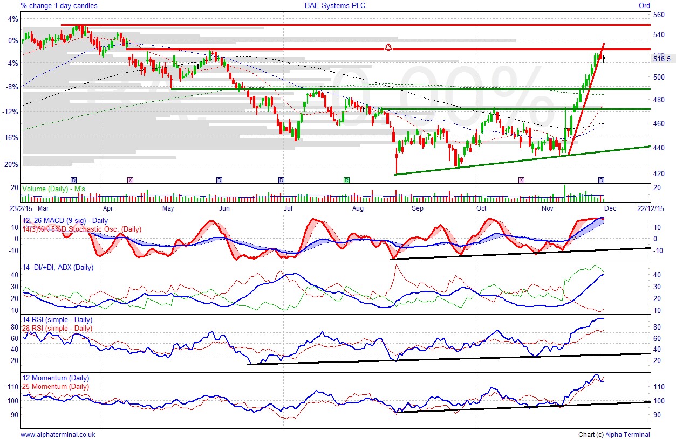Screen dimensions: 676x439
Task: Click the 14 -DI/+DI, ADX legend label
Action: [x=57, y=267]
